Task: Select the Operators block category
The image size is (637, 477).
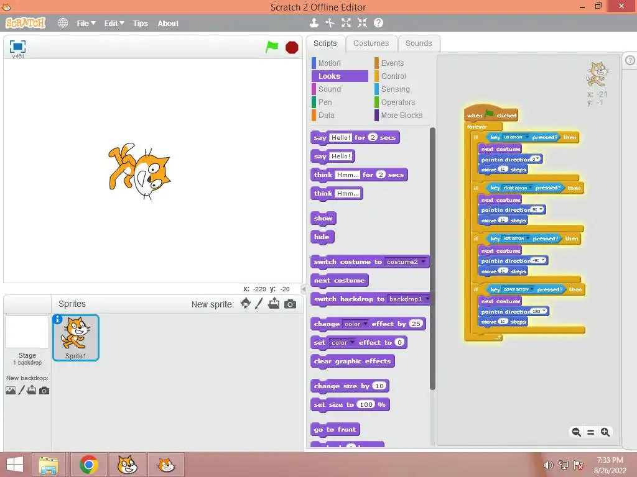Action: 398,102
